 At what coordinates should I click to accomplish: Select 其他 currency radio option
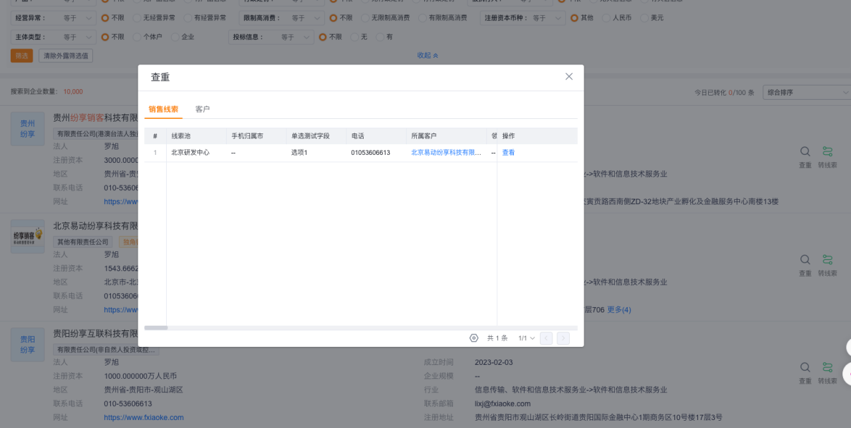[x=574, y=18]
